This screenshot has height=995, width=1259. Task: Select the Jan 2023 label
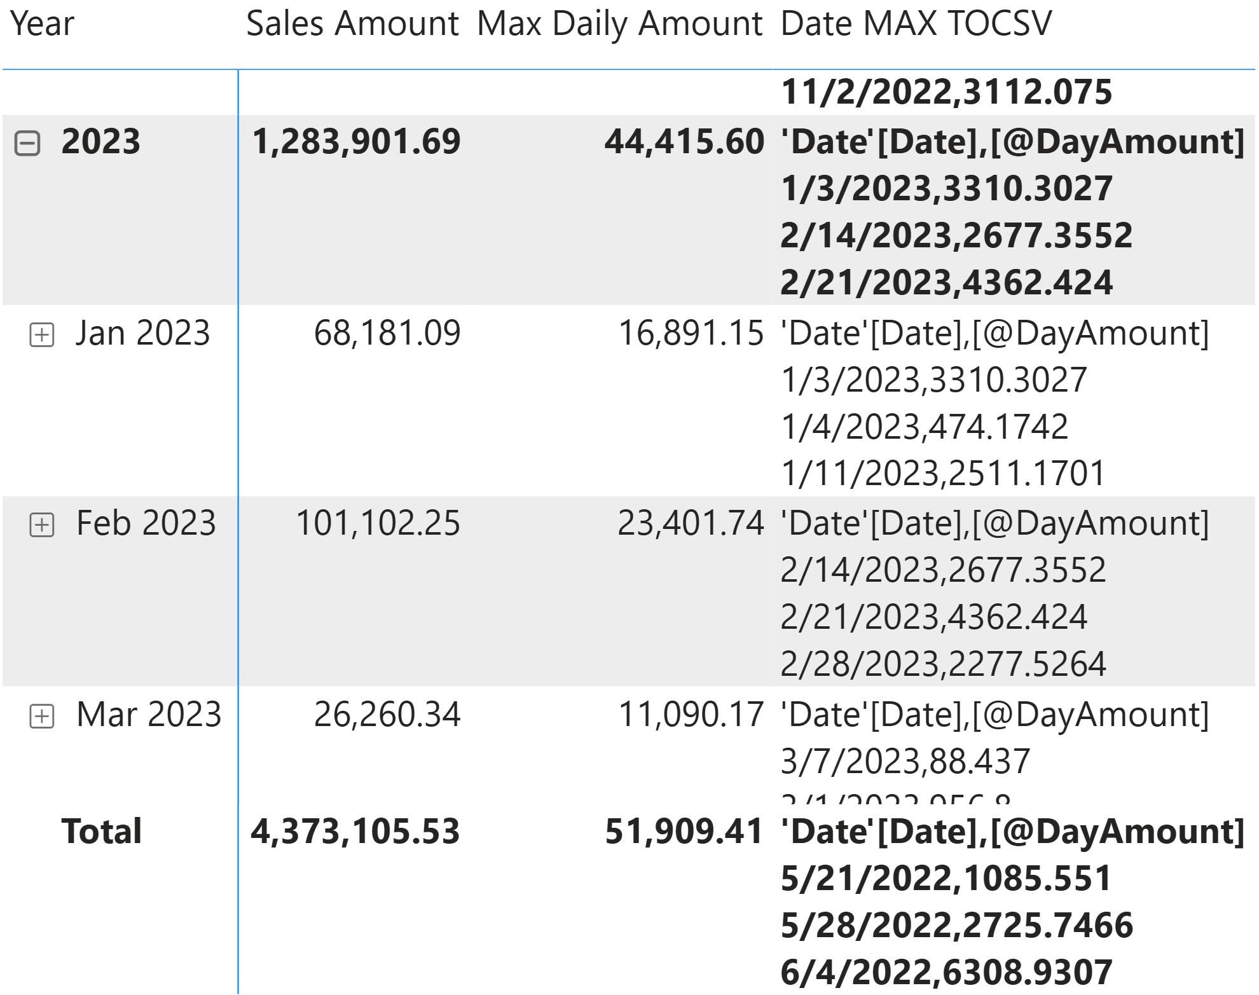click(142, 333)
